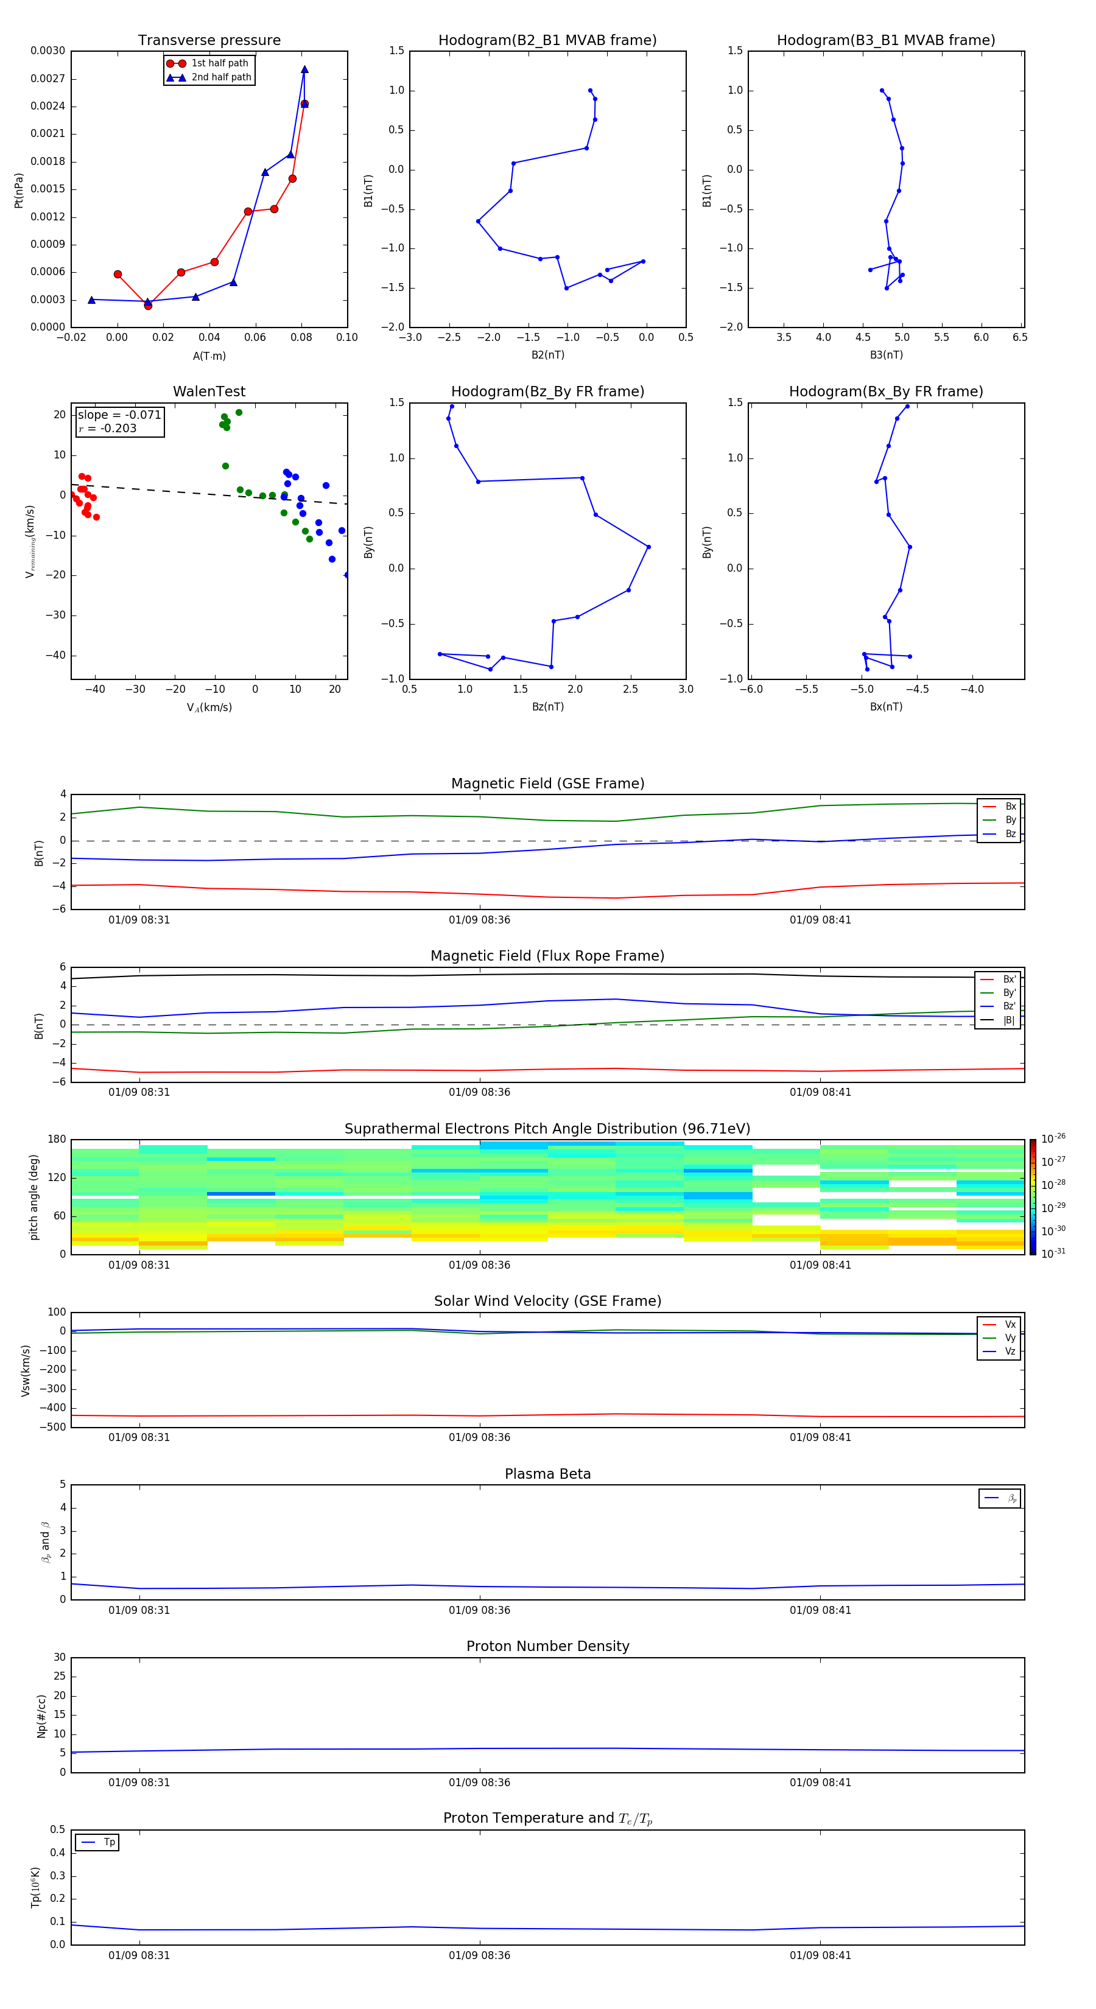Click the Suprathermal Electrons Pitch Angle Distribution title

[547, 1129]
